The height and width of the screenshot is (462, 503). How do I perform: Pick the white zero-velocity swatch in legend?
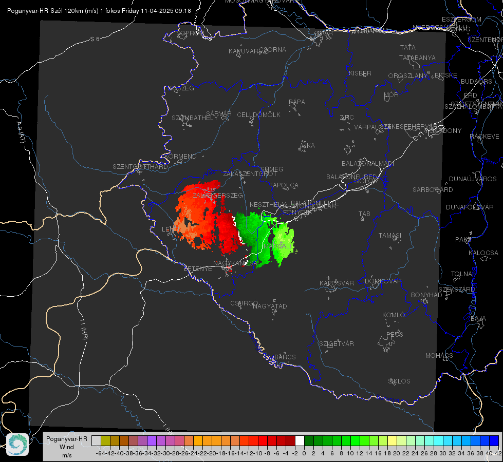coord(300,440)
